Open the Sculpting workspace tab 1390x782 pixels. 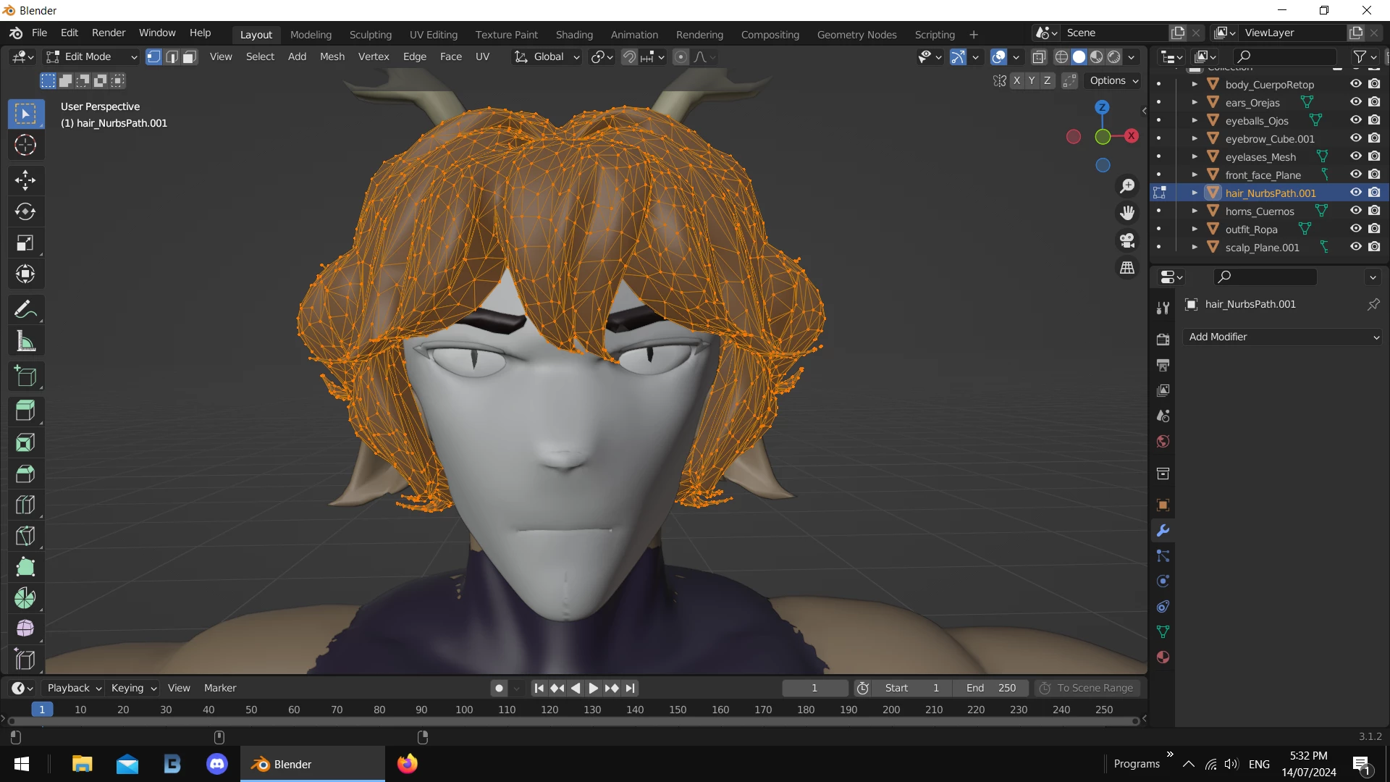370,34
